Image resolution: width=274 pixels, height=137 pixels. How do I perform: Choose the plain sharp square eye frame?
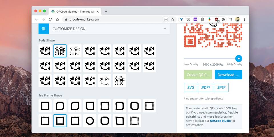click(x=45, y=106)
